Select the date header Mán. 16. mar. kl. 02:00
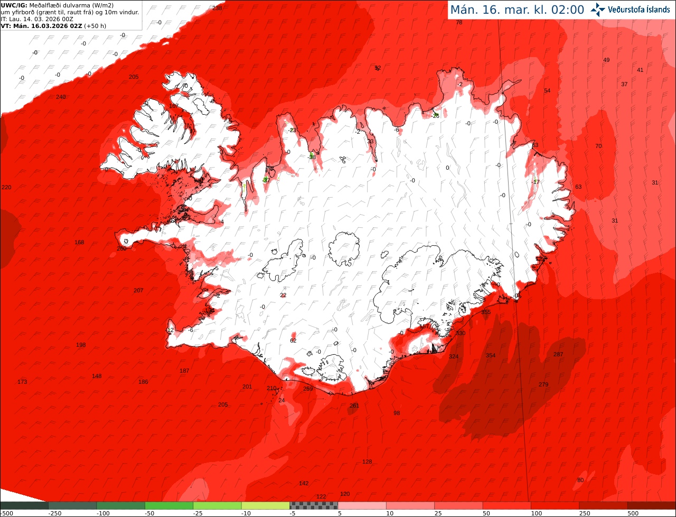Viewport: 676px width, 517px height. click(517, 10)
